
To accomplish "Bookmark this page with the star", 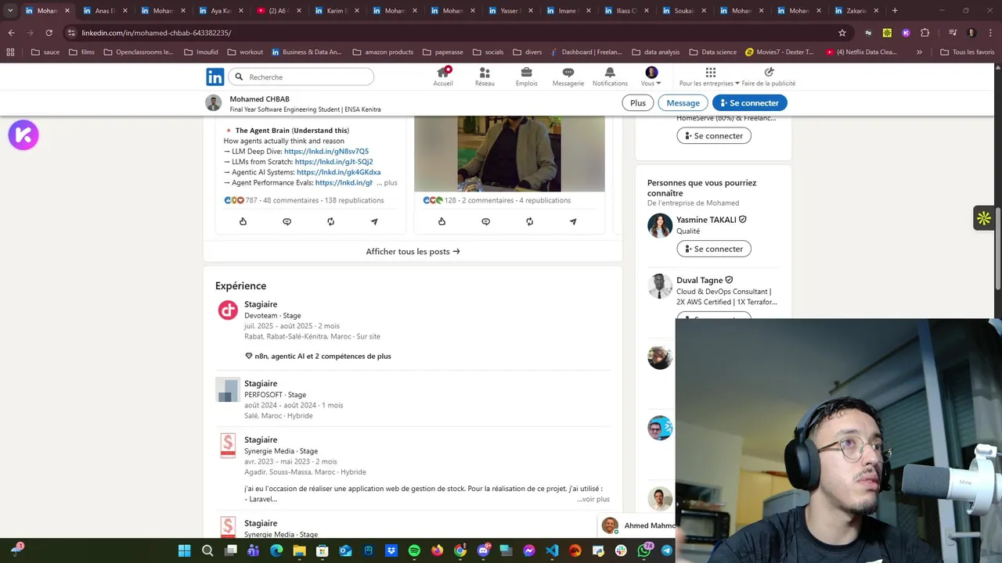I will (x=842, y=33).
